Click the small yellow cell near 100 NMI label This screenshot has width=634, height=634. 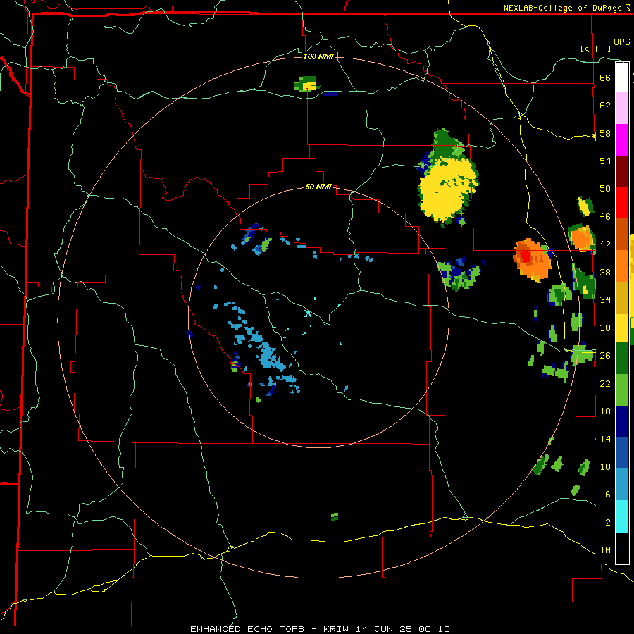pyautogui.click(x=309, y=85)
